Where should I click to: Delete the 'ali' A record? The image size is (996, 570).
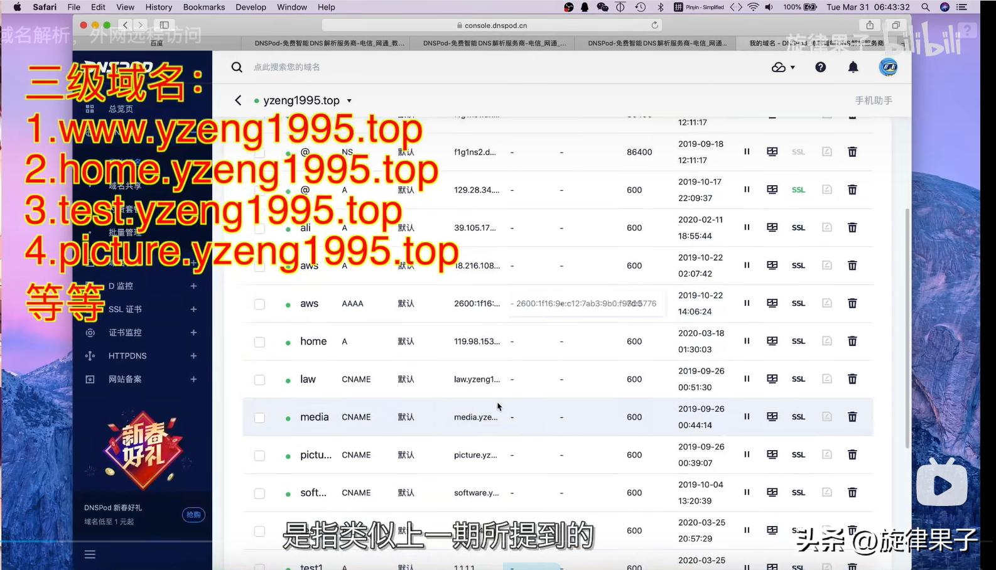[x=852, y=227]
